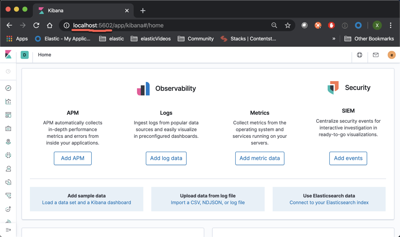The image size is (400, 237).
Task: Go forward with the browser forward arrow
Action: [x=23, y=25]
